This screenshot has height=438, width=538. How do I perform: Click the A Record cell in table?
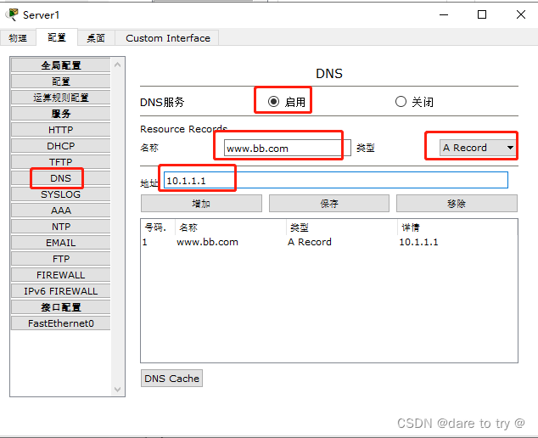[x=310, y=242]
